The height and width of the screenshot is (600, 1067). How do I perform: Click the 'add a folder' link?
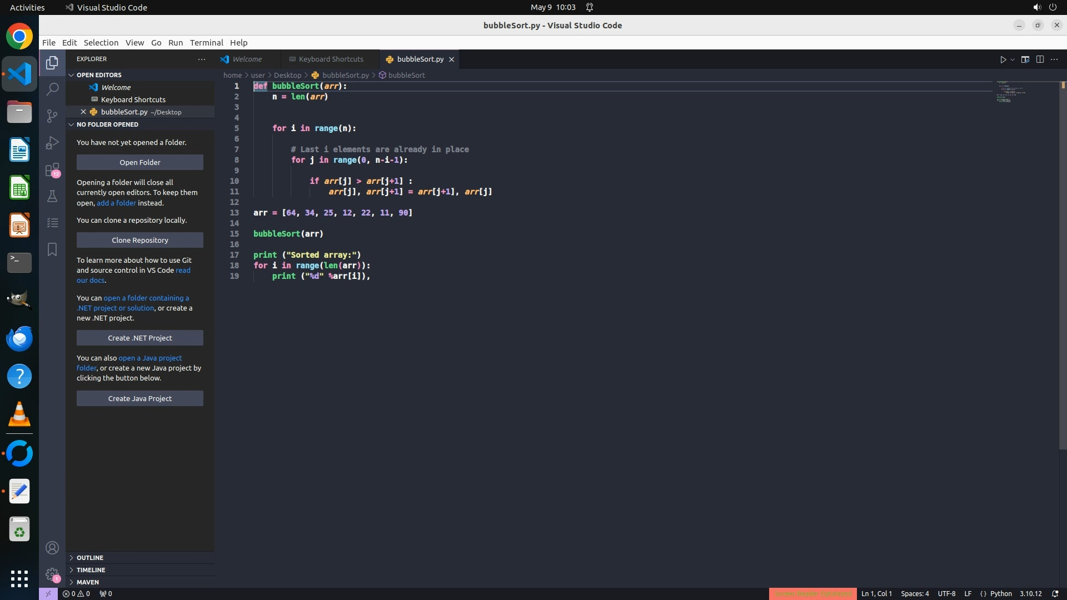[116, 203]
